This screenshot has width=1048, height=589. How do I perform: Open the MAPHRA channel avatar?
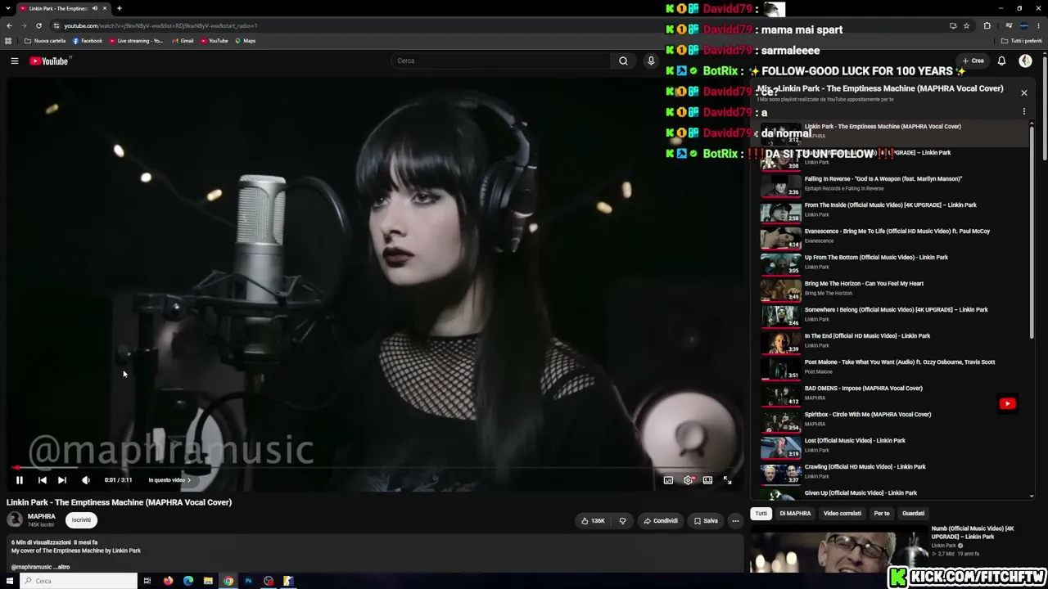click(x=14, y=519)
